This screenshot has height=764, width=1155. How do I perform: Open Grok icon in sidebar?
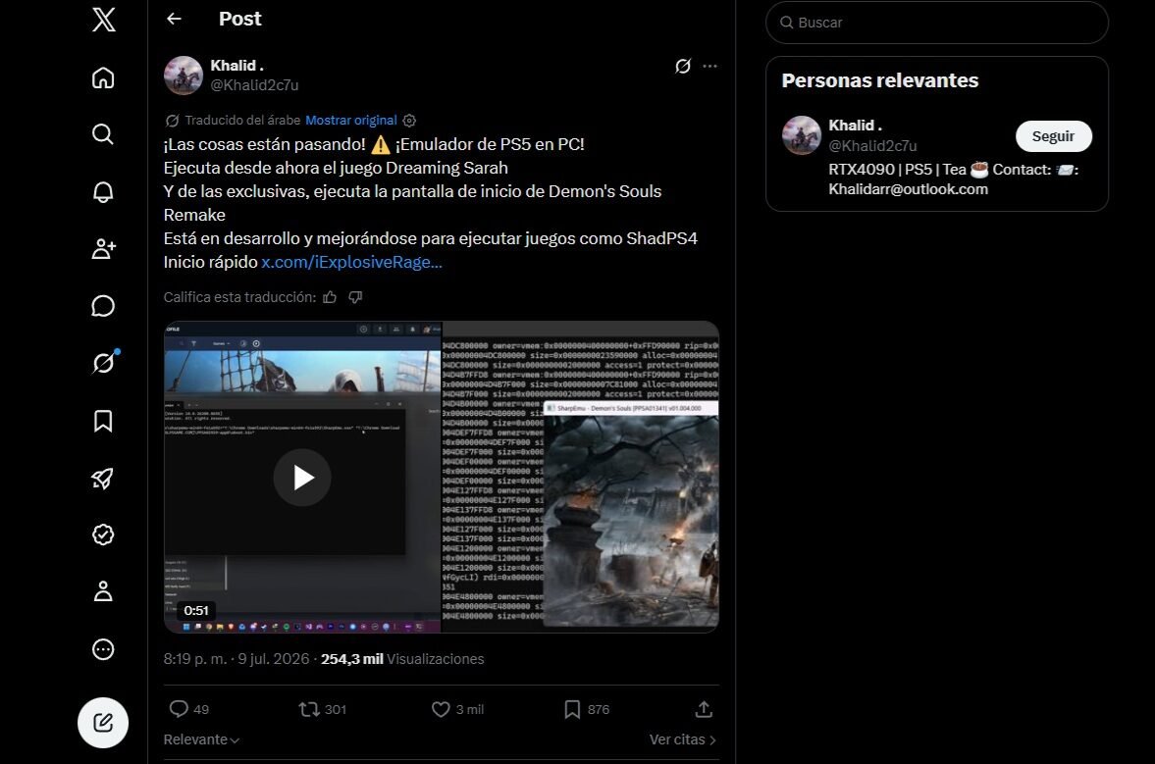105,362
